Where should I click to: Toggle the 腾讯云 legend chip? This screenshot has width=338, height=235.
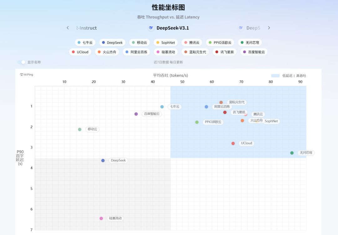[x=192, y=43]
